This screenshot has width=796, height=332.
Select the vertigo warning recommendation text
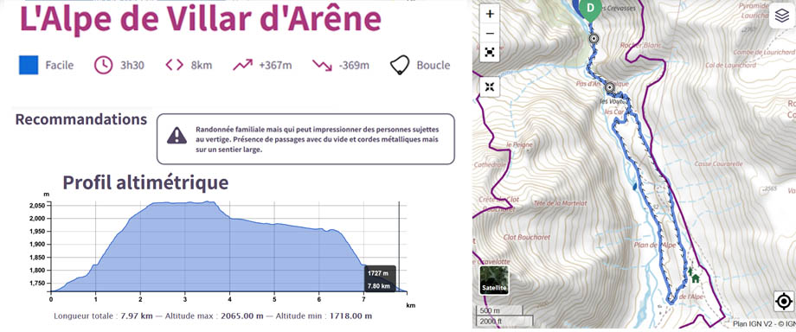click(318, 139)
